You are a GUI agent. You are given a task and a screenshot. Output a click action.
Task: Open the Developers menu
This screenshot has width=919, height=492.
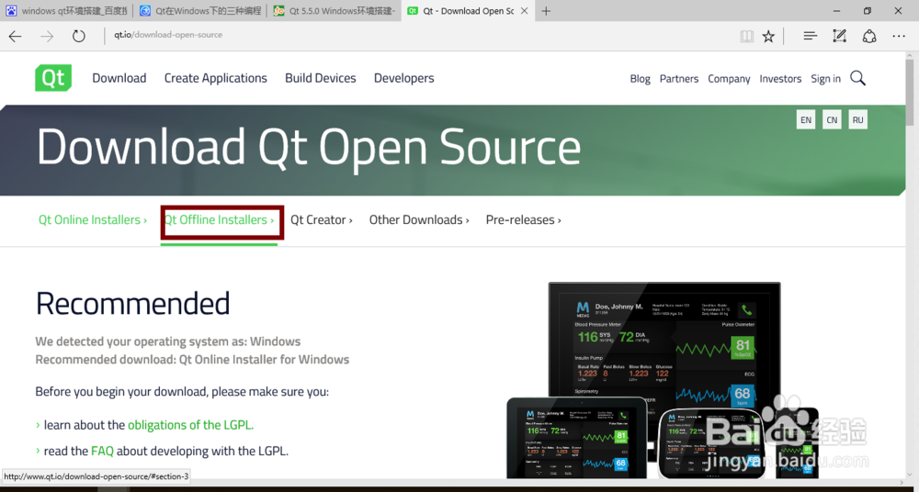tap(403, 79)
